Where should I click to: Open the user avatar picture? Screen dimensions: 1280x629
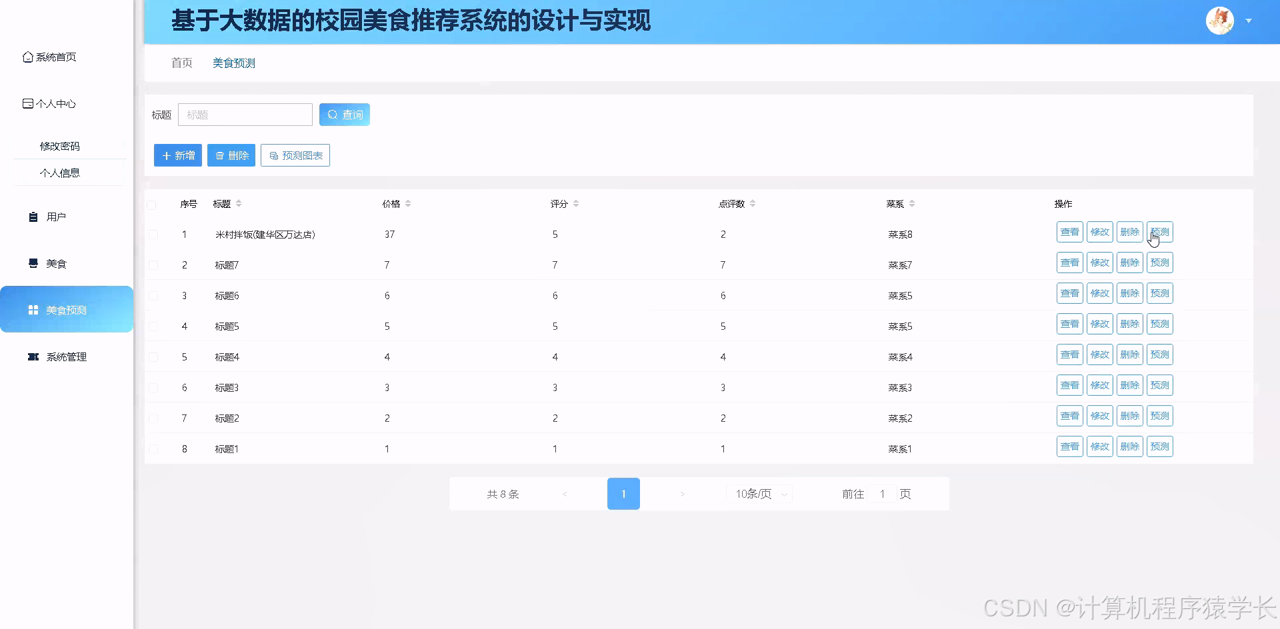click(1219, 20)
